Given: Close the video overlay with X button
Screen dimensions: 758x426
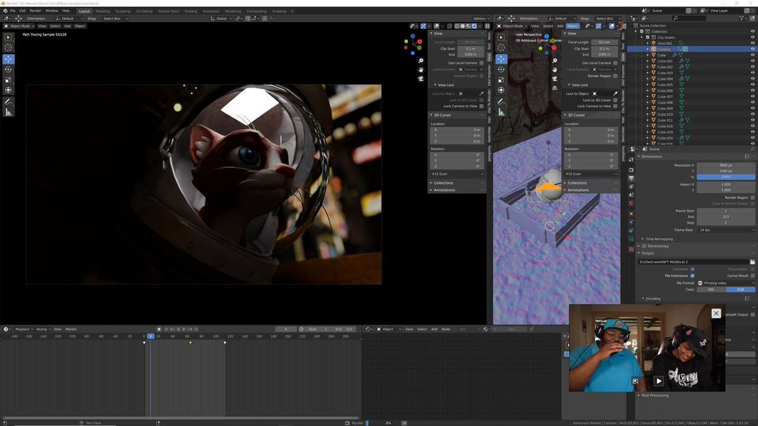Looking at the screenshot, I should click(716, 314).
